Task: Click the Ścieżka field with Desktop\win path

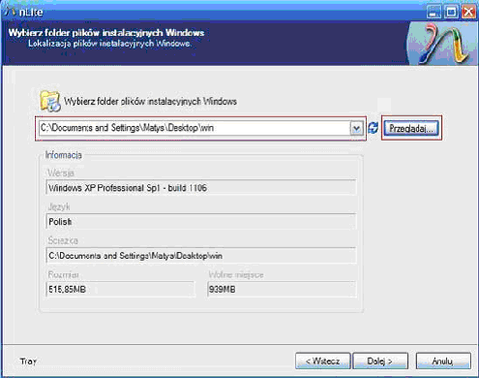Action: click(x=201, y=256)
